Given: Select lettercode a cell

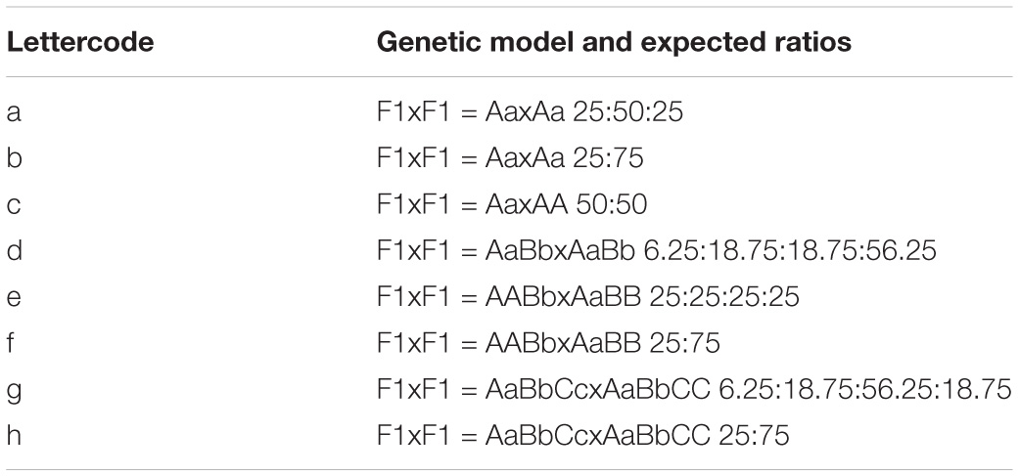Looking at the screenshot, I should [x=14, y=112].
